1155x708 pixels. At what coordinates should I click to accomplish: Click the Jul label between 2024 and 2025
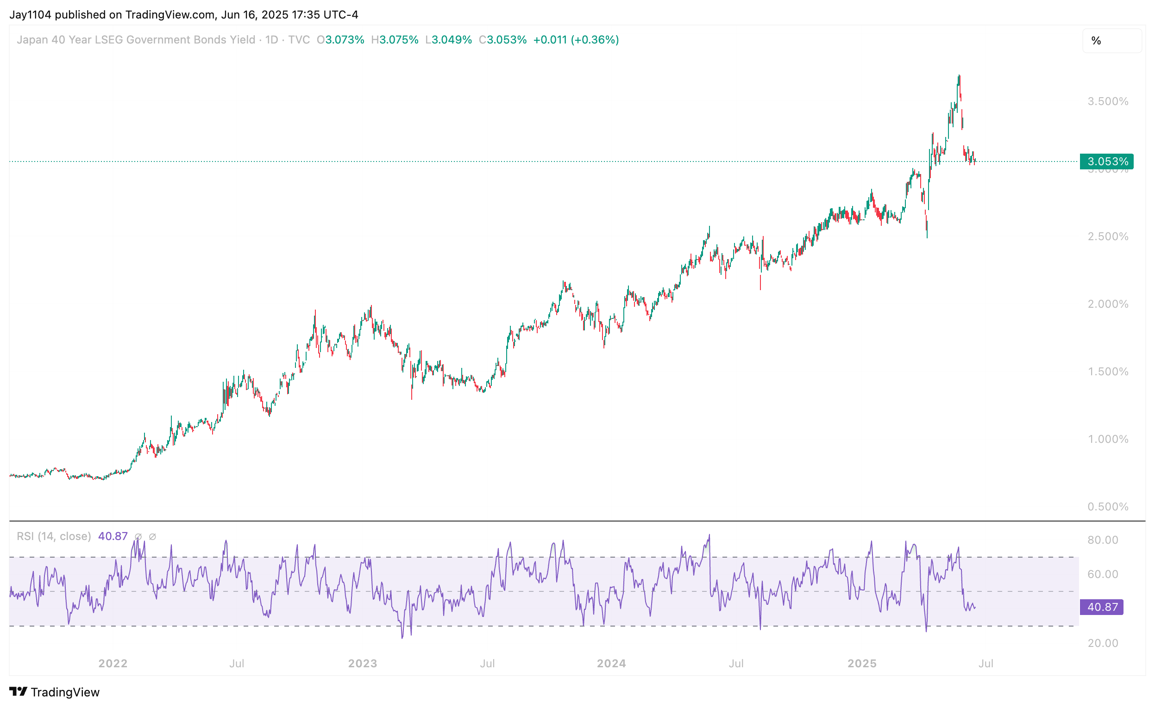(736, 664)
